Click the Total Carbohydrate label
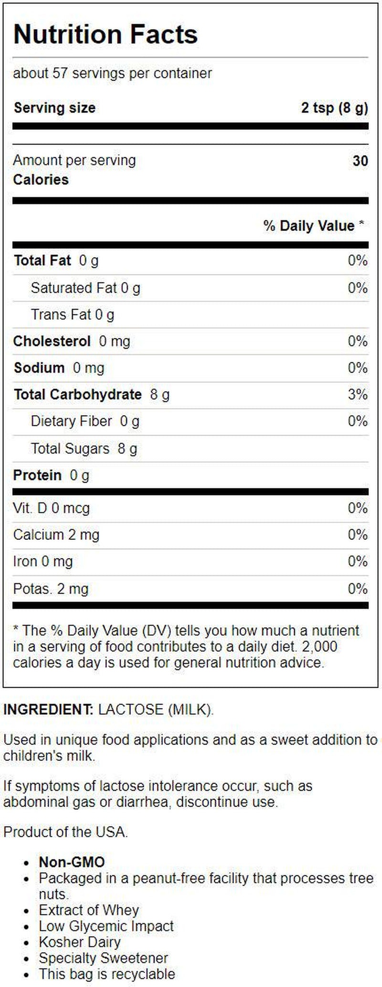 click(x=78, y=395)
